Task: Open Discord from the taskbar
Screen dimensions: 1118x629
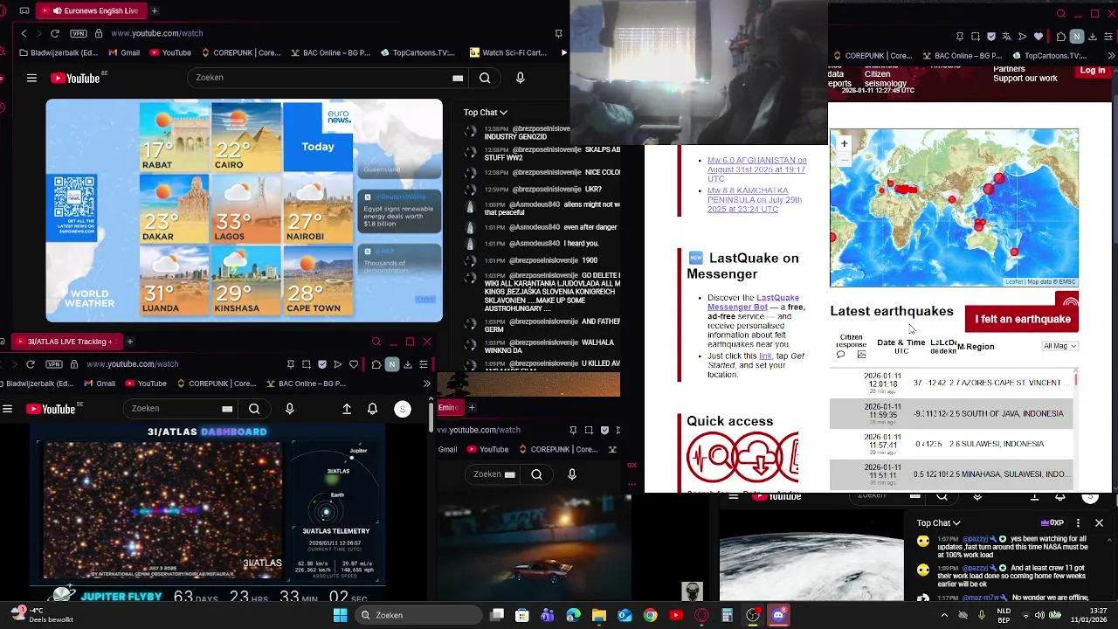Action: (x=778, y=615)
